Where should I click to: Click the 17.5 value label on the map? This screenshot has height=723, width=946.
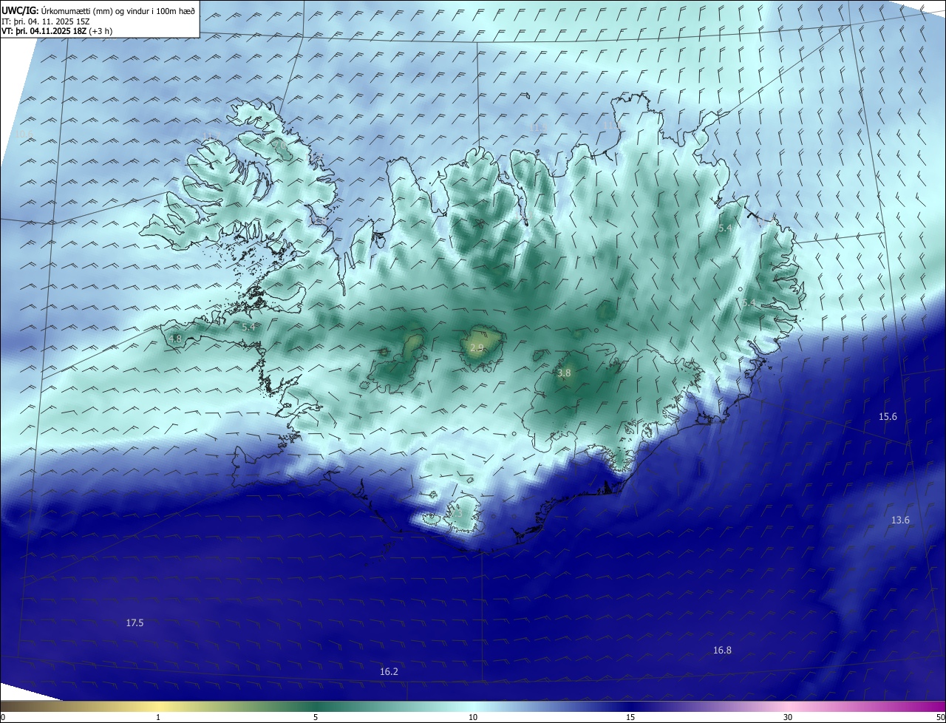tap(135, 623)
